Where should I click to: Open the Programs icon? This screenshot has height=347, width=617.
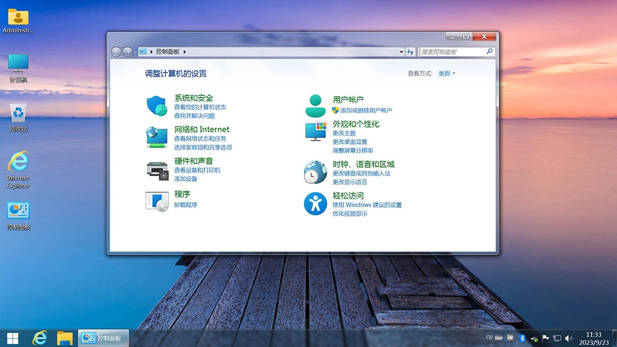[x=157, y=201]
